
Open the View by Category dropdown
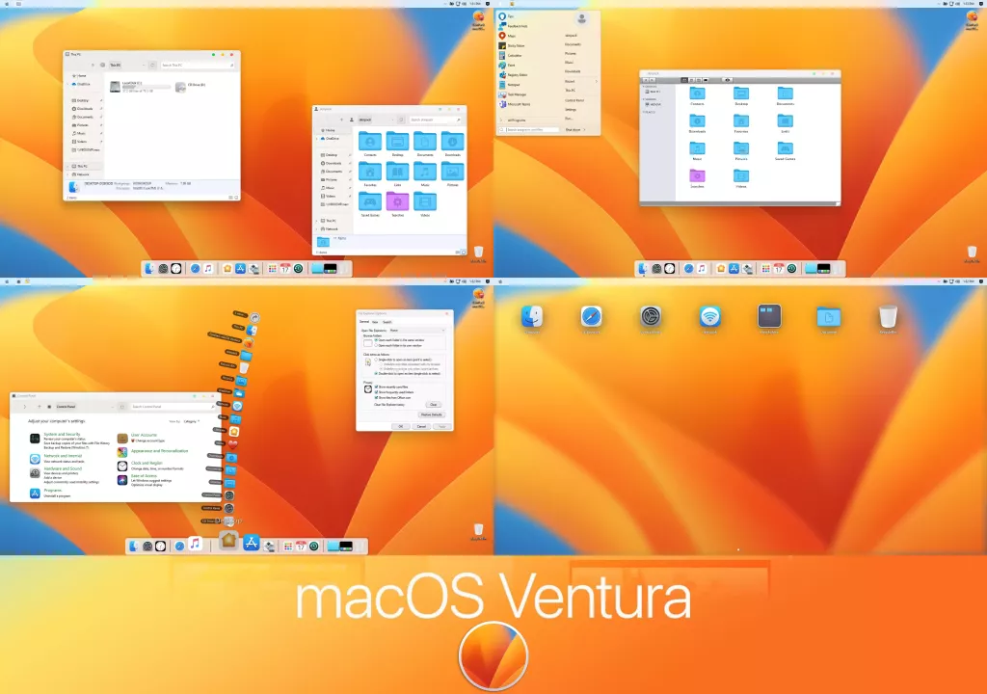click(x=191, y=421)
